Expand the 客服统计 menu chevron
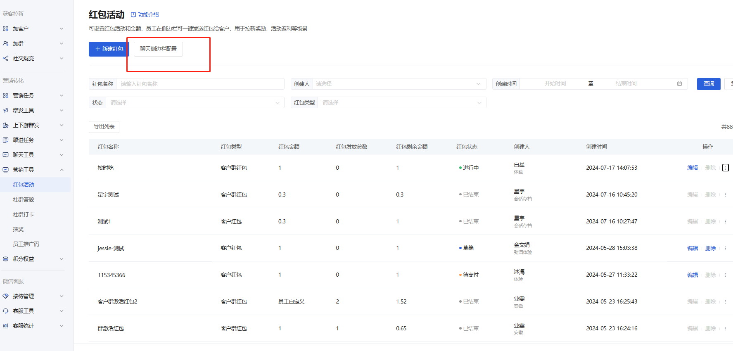733x351 pixels. 62,326
